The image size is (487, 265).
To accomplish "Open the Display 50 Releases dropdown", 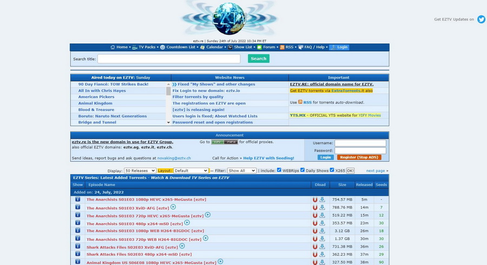I will click(x=140, y=170).
